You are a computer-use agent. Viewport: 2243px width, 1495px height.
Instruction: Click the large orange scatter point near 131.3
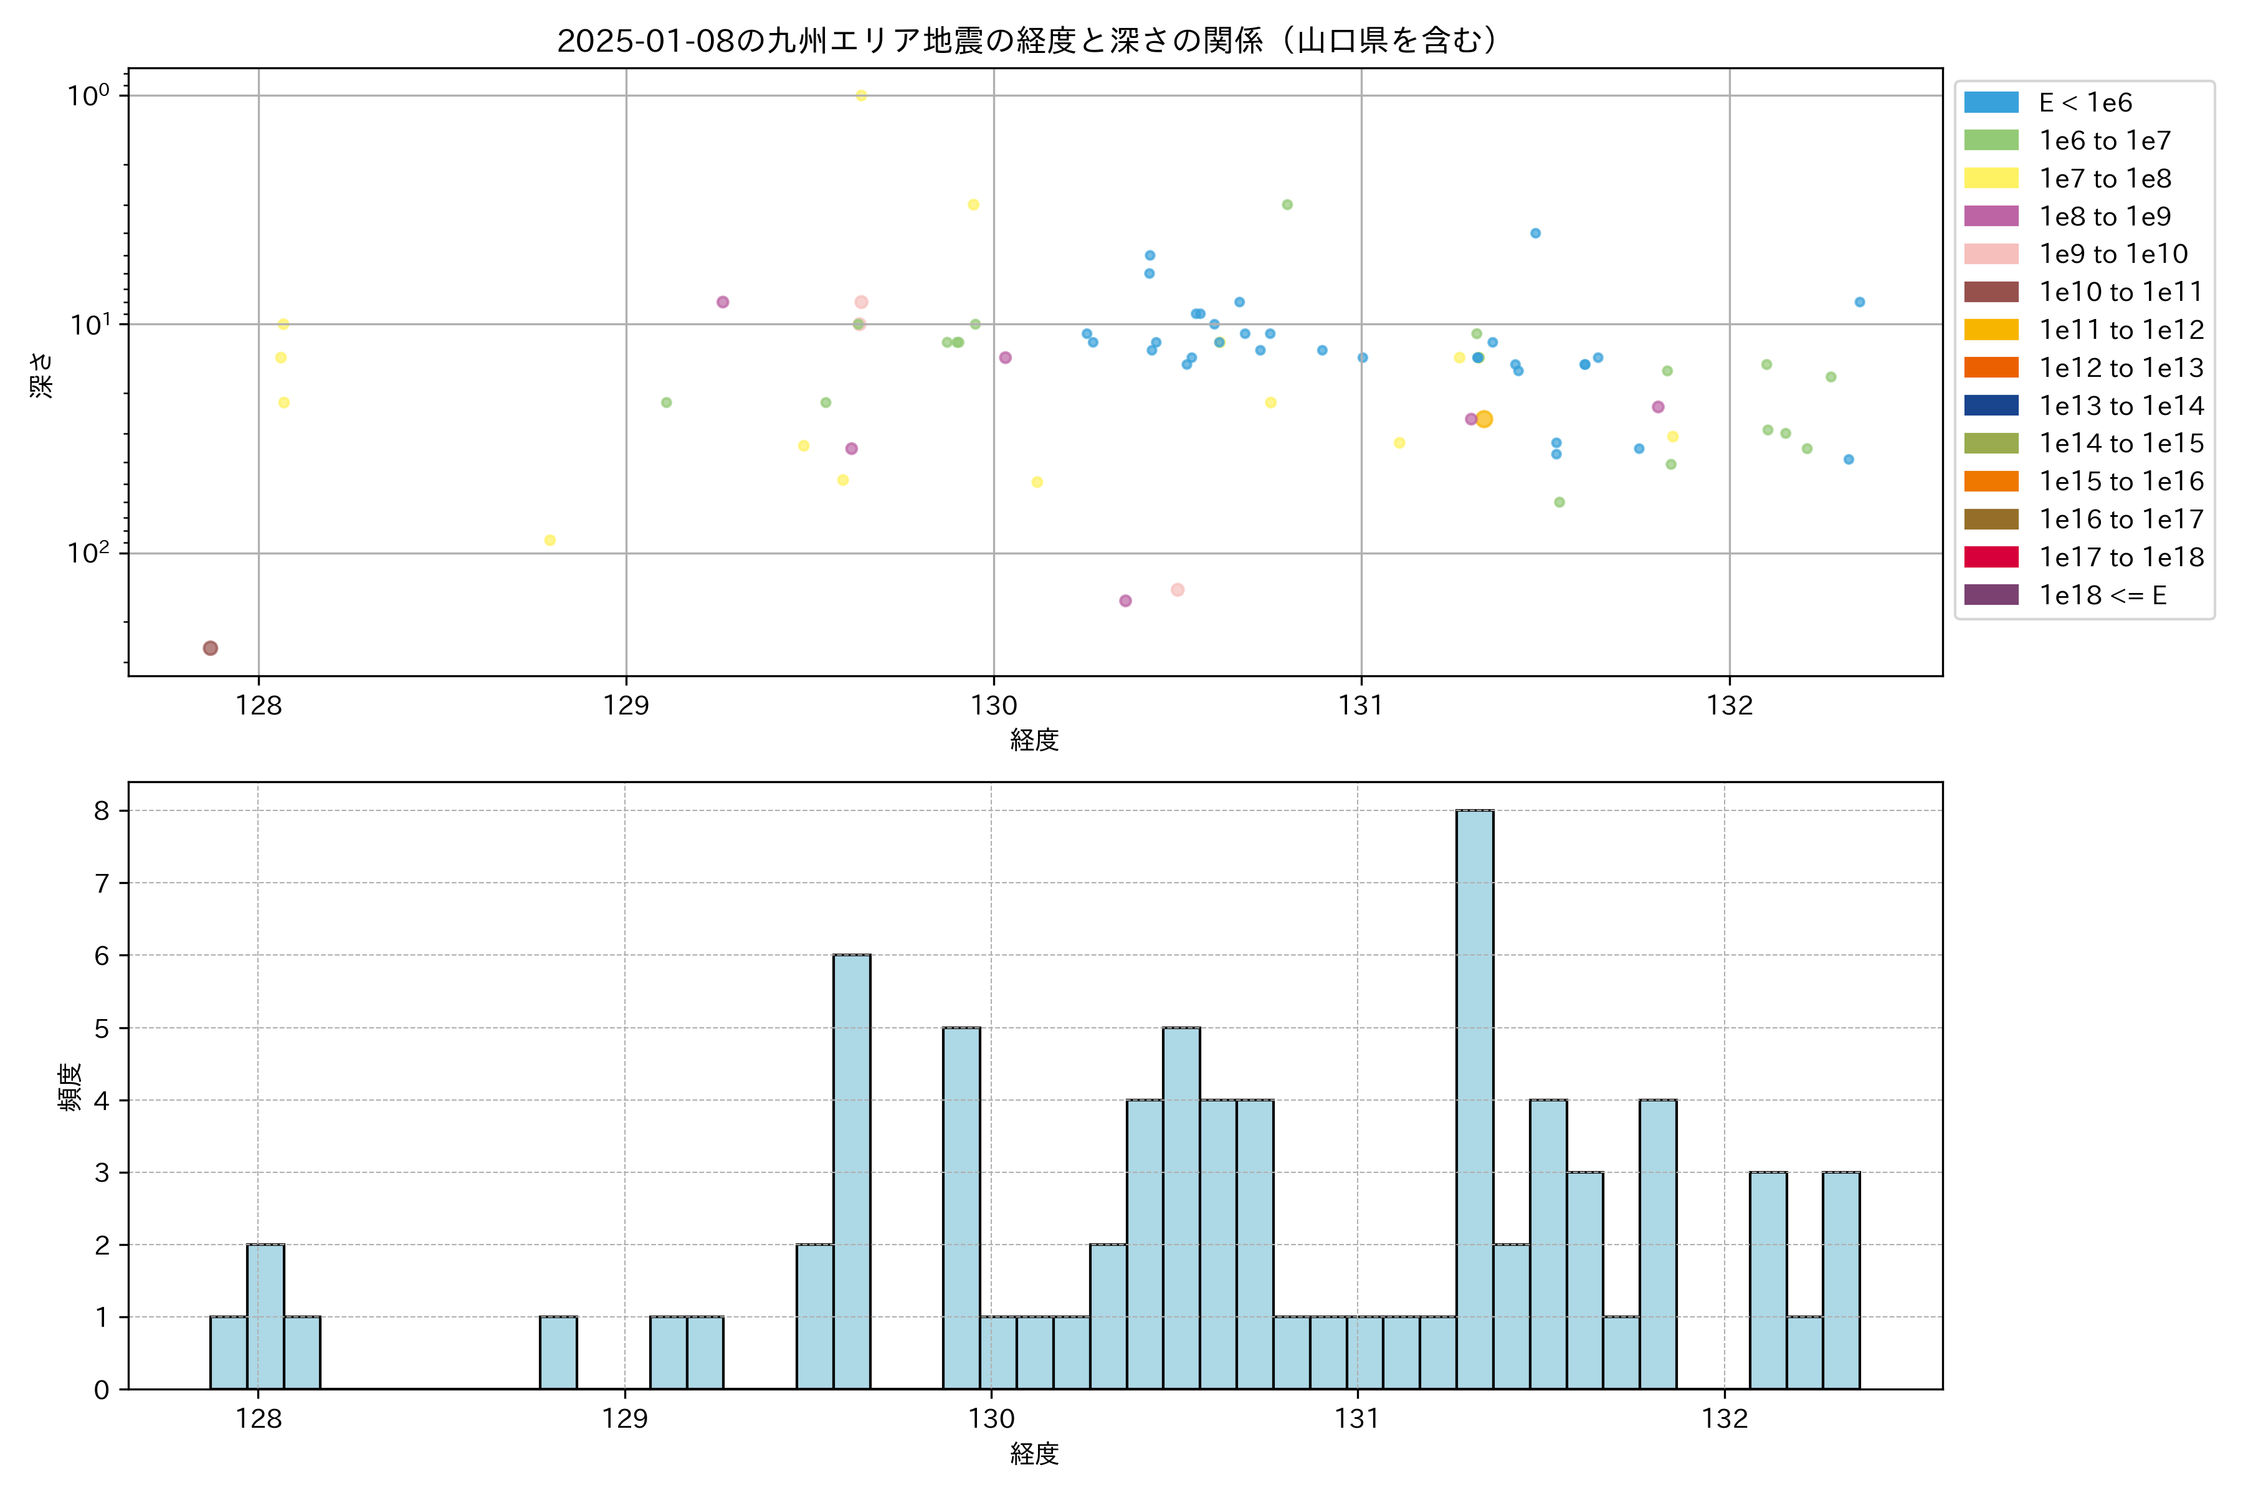[1484, 419]
